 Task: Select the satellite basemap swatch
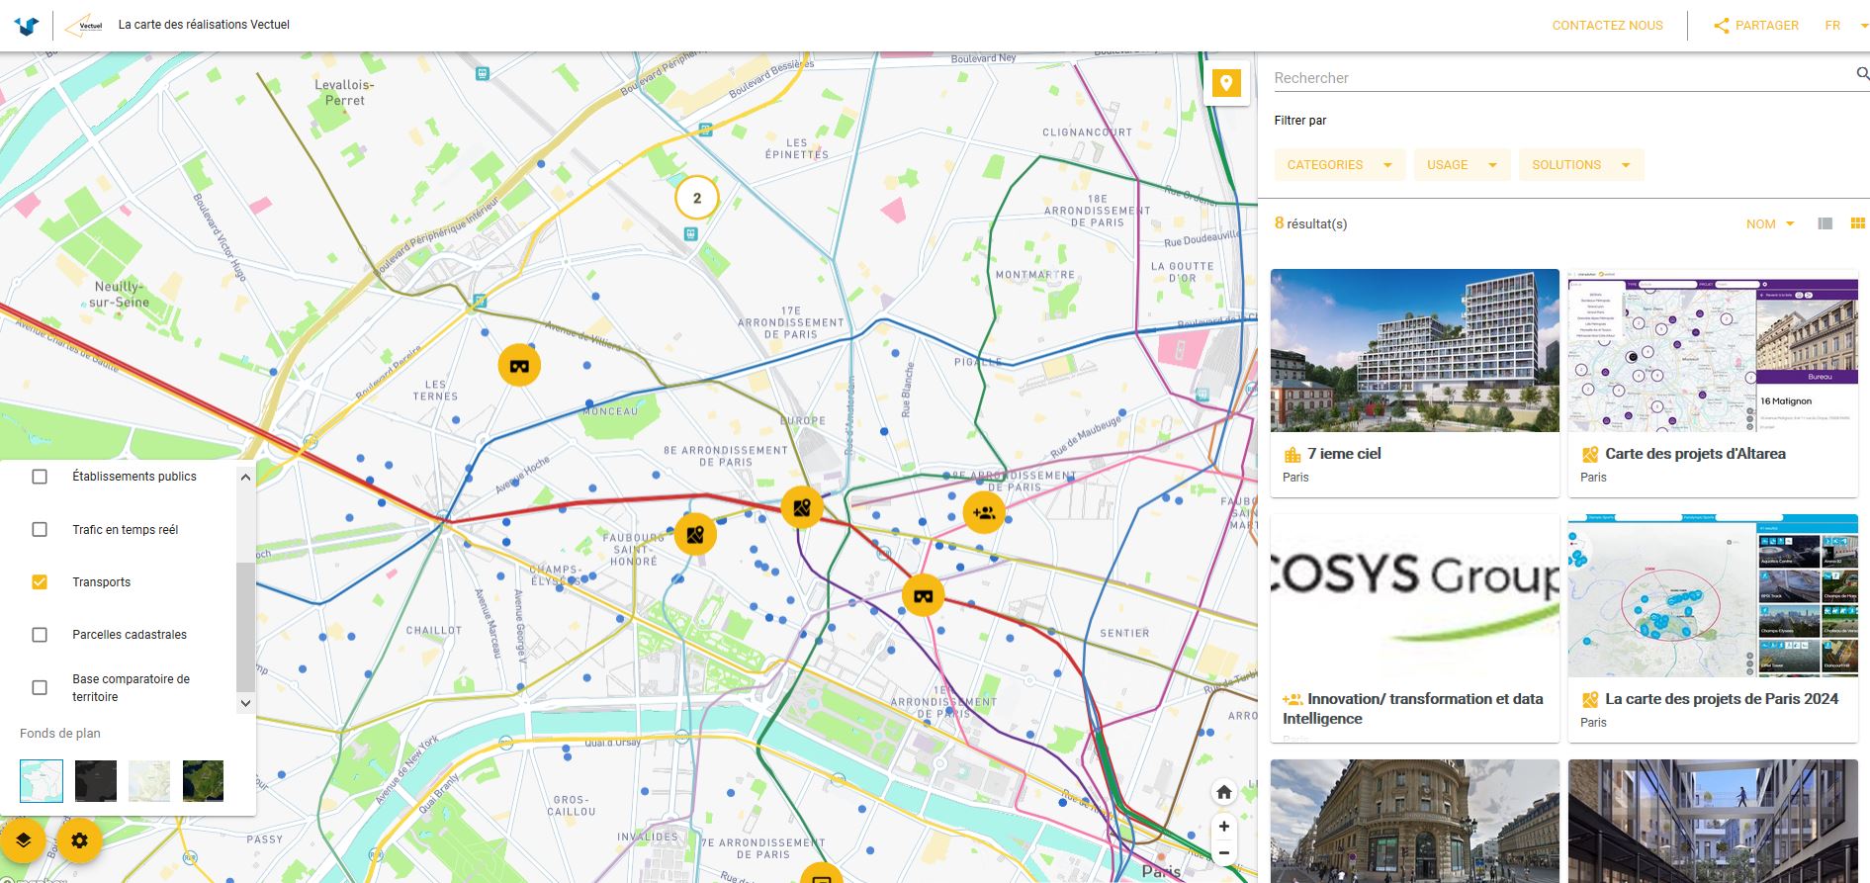pyautogui.click(x=203, y=781)
